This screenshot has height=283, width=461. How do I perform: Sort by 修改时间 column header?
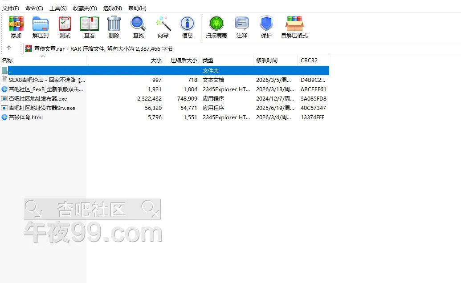[x=267, y=61]
